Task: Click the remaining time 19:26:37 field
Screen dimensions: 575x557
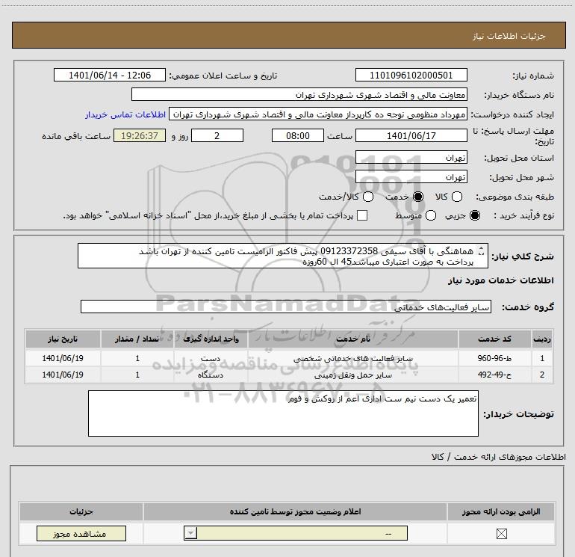Action: coord(140,135)
